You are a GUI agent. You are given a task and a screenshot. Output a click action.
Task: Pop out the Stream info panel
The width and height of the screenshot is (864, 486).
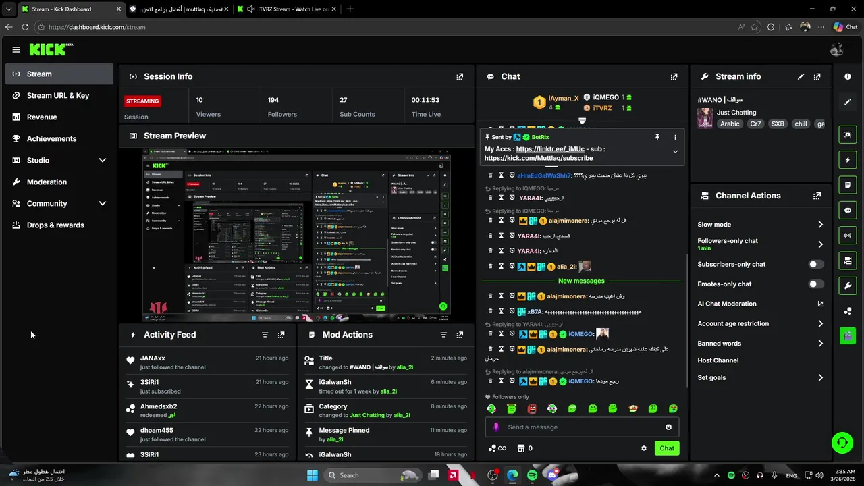(817, 77)
